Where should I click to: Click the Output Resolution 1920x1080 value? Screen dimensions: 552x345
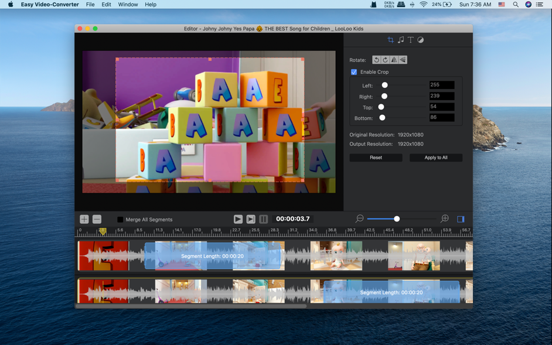click(x=410, y=144)
